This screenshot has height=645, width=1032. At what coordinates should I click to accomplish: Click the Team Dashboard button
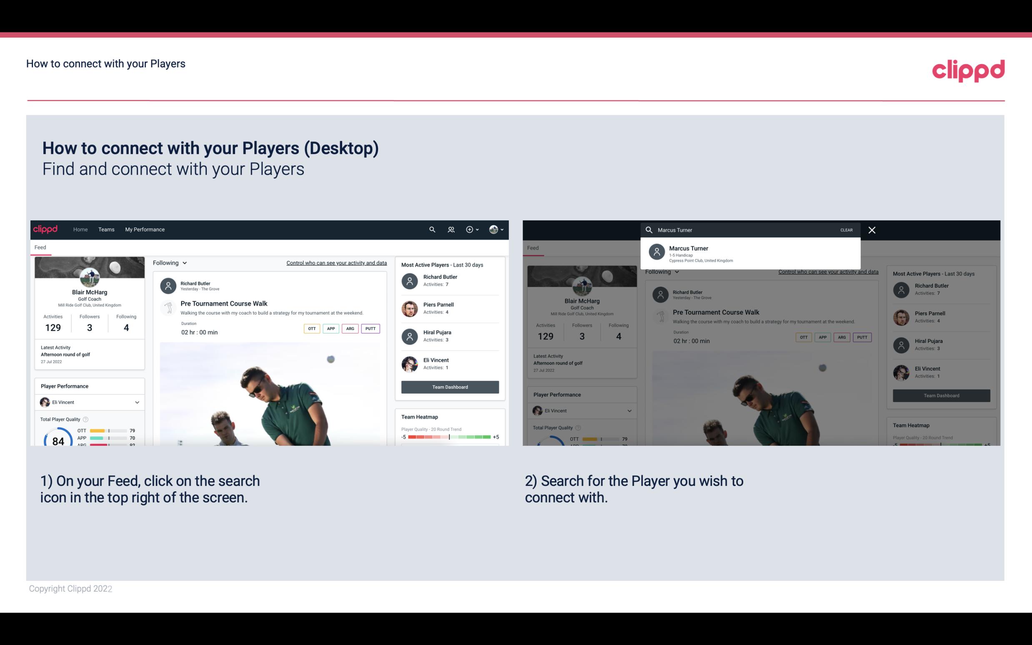point(449,386)
